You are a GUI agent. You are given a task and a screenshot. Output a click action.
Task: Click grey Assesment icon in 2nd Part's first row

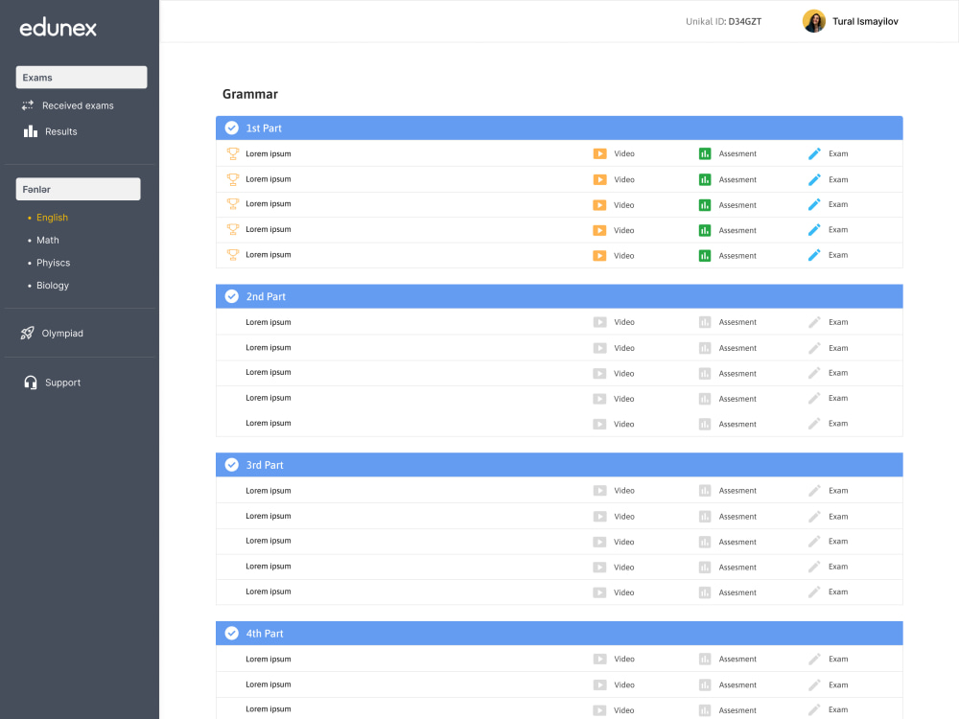click(x=705, y=322)
